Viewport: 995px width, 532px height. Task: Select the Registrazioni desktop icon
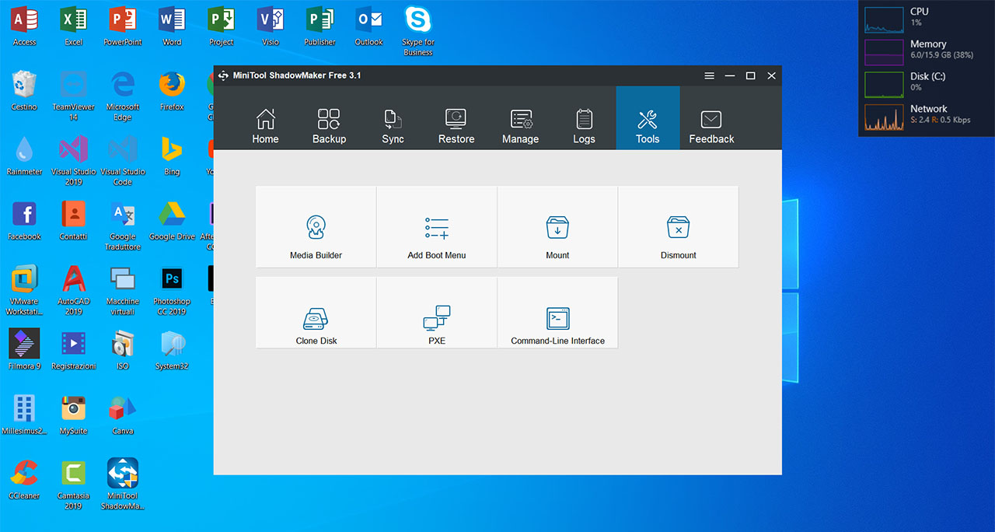tap(74, 349)
